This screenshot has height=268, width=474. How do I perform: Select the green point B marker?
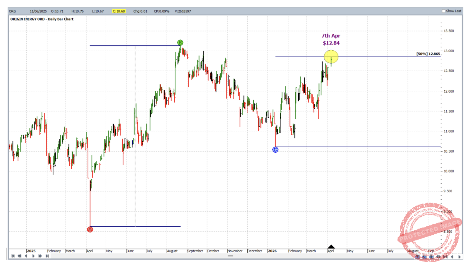point(180,42)
